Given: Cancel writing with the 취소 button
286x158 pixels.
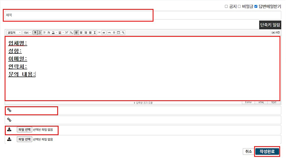Looking at the screenshot, I should [248, 151].
